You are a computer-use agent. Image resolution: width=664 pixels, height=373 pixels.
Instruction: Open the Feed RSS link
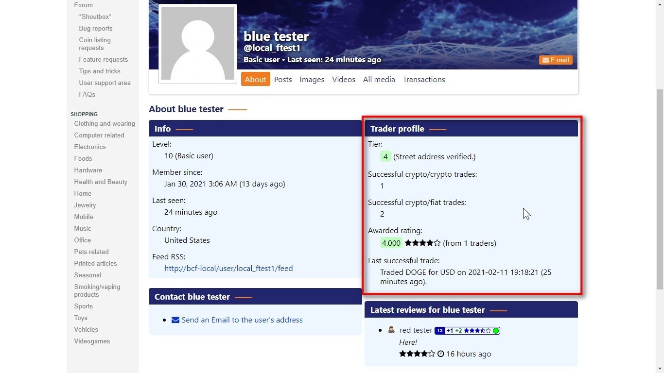pyautogui.click(x=228, y=269)
